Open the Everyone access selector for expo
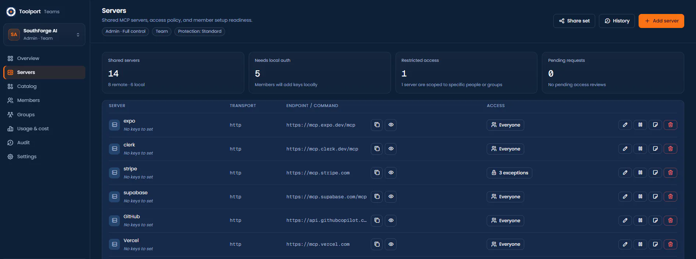The width and height of the screenshot is (696, 259). pyautogui.click(x=505, y=125)
